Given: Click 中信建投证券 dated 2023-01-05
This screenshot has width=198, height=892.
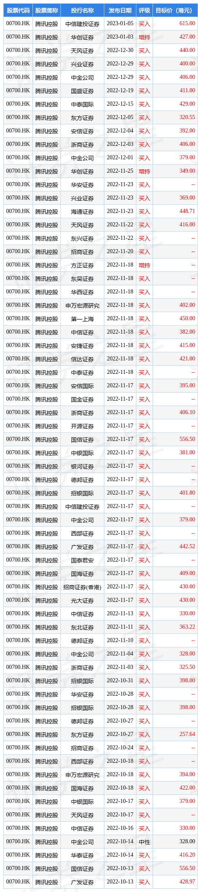Looking at the screenshot, I should 82,24.
